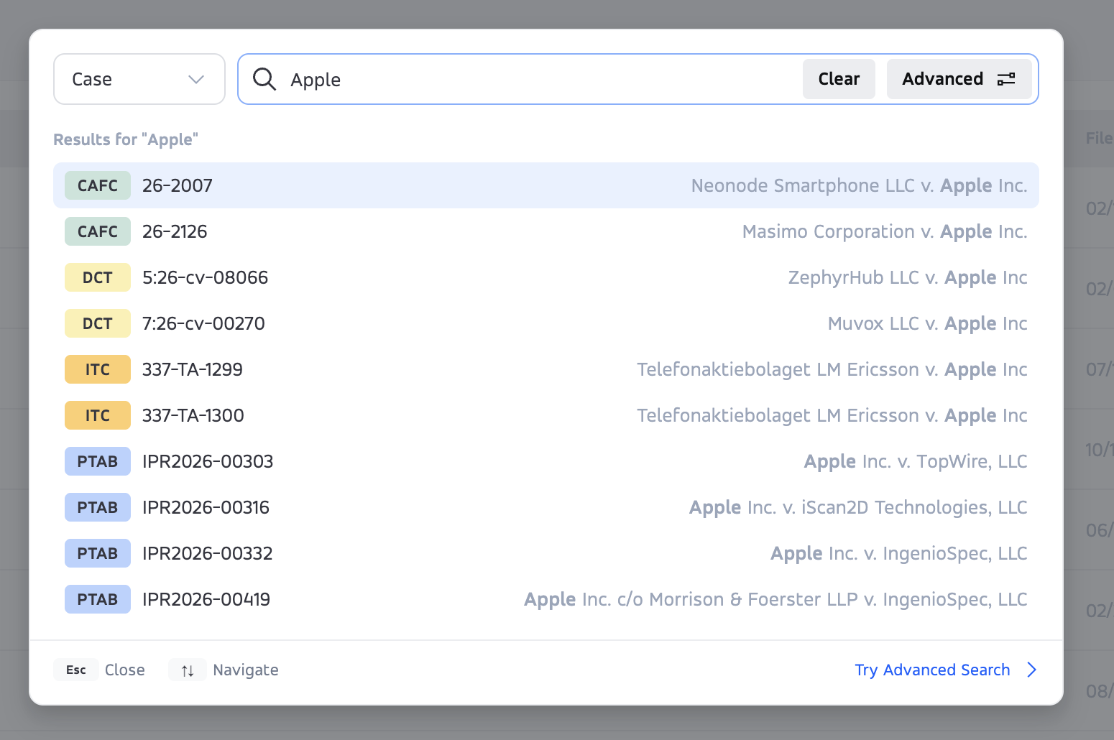Click the magnifying glass search icon
1114x740 pixels.
264,79
